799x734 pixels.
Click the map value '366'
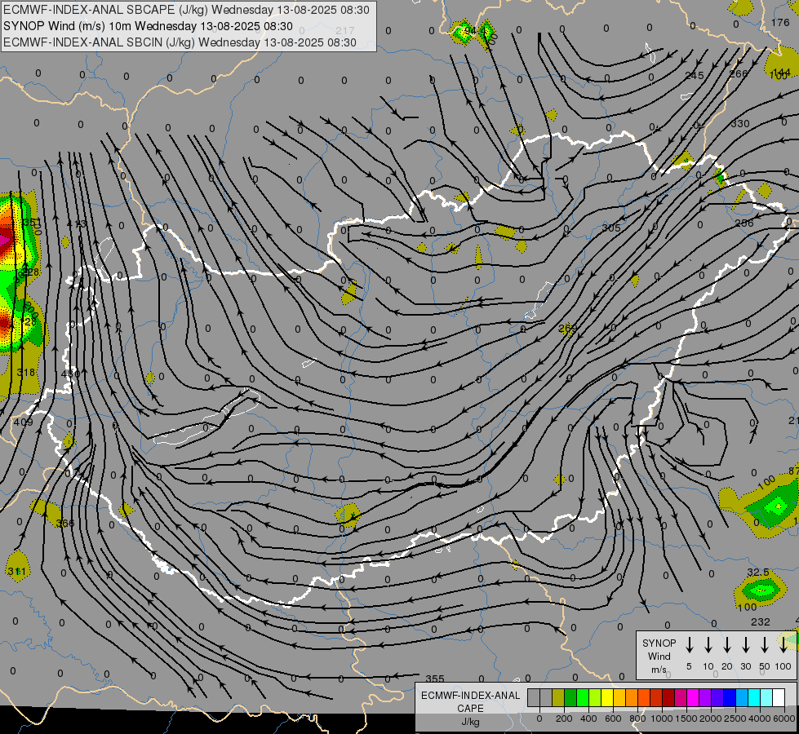65,524
